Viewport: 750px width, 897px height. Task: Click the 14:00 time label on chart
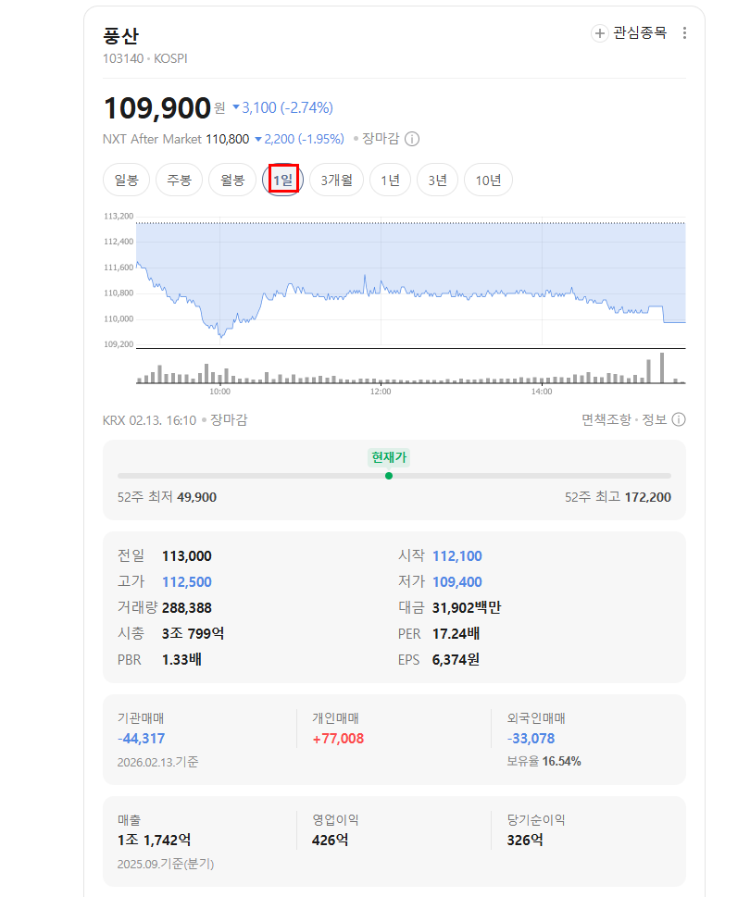(x=542, y=392)
